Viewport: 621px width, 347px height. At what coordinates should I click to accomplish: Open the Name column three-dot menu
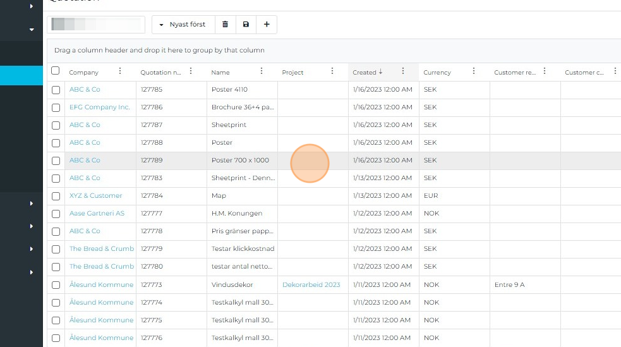point(262,71)
